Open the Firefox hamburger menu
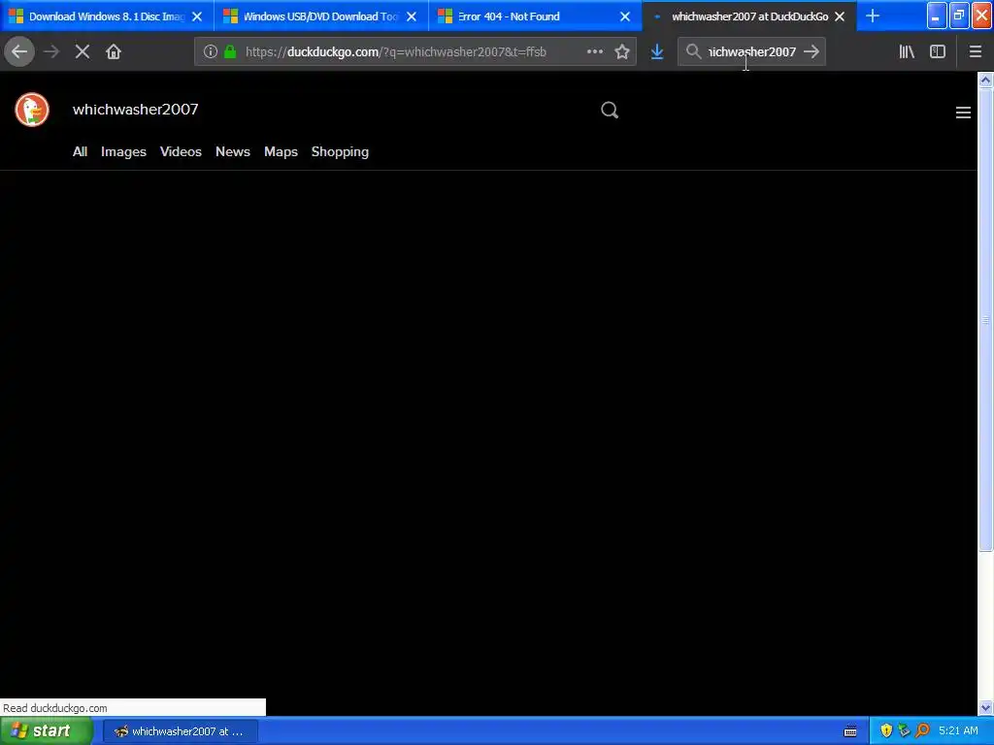This screenshot has height=745, width=994. click(x=976, y=52)
